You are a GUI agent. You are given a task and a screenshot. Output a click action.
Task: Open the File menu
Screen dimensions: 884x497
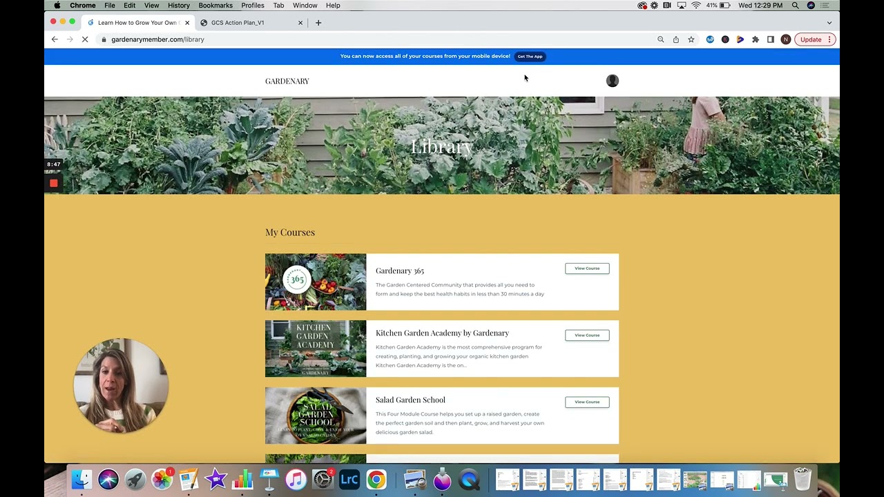click(x=110, y=6)
